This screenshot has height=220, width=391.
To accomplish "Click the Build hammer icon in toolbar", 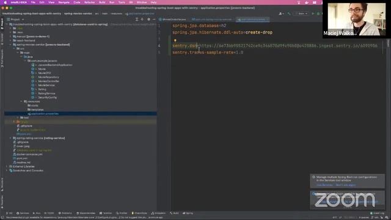I will [289, 13].
